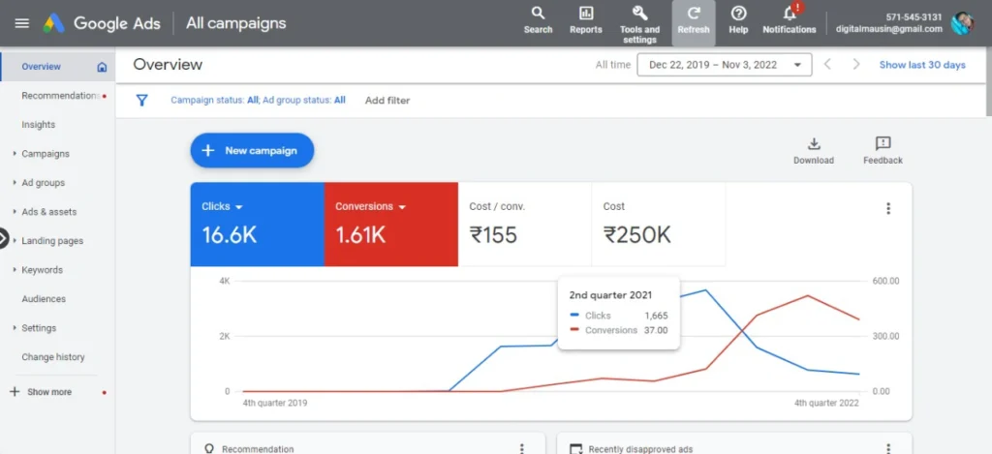Open the Reports icon

click(585, 14)
